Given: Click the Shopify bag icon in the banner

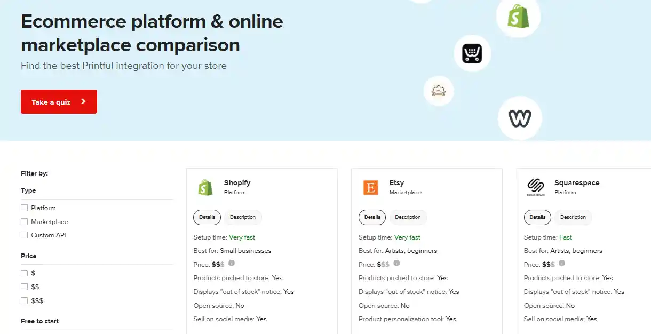Looking at the screenshot, I should (519, 15).
